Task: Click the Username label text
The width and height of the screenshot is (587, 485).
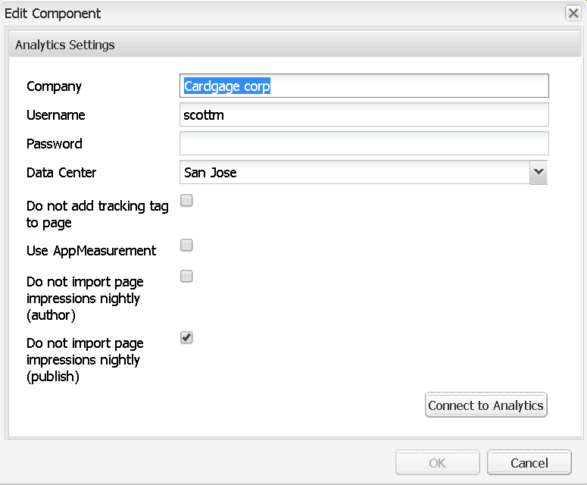Action: click(56, 115)
